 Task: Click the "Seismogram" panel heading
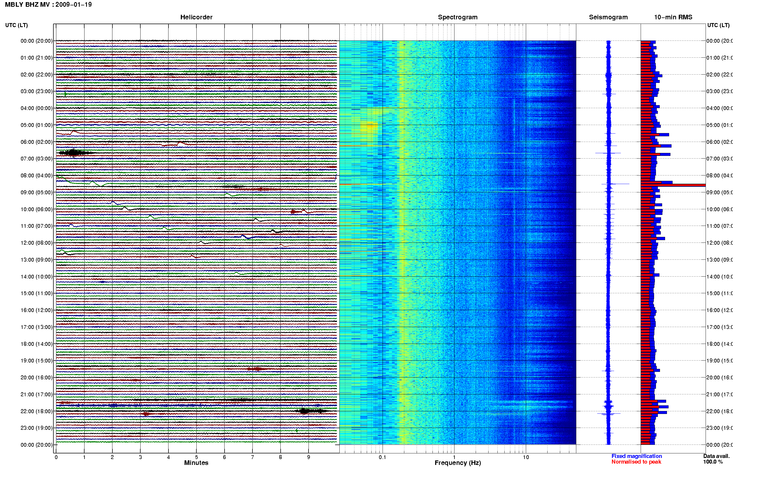pos(608,17)
